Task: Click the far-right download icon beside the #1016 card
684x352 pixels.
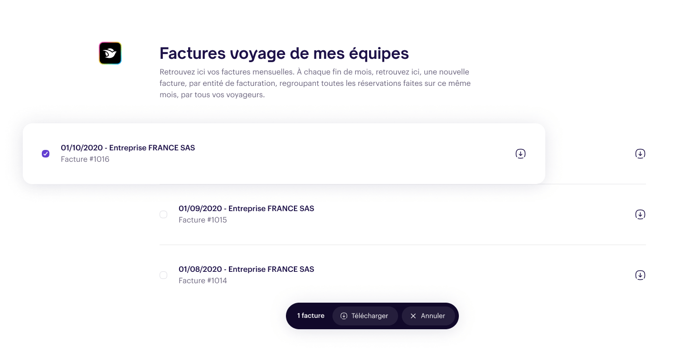Action: (640, 154)
